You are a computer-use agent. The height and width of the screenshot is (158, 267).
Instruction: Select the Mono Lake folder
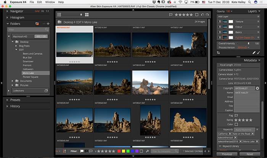point(35,73)
